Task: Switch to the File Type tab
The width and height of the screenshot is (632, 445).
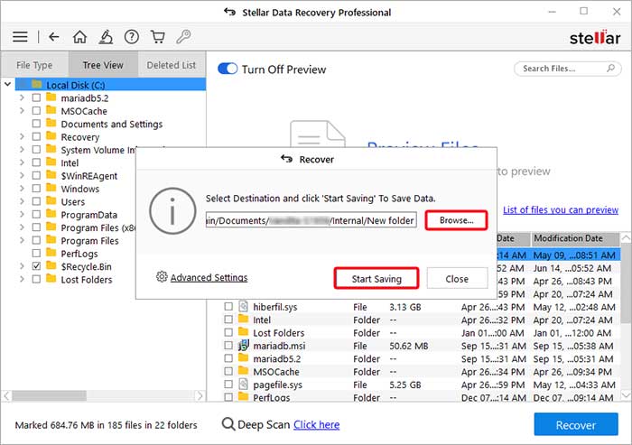Action: [x=34, y=64]
